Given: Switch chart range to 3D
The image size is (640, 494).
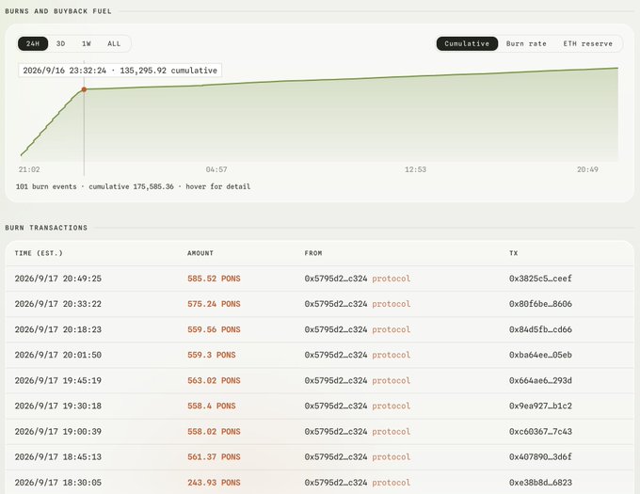Looking at the screenshot, I should 61,43.
